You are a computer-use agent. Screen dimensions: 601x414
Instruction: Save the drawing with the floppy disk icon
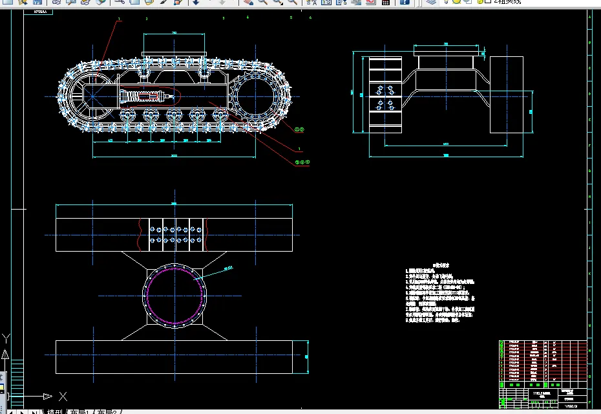[37, 1]
